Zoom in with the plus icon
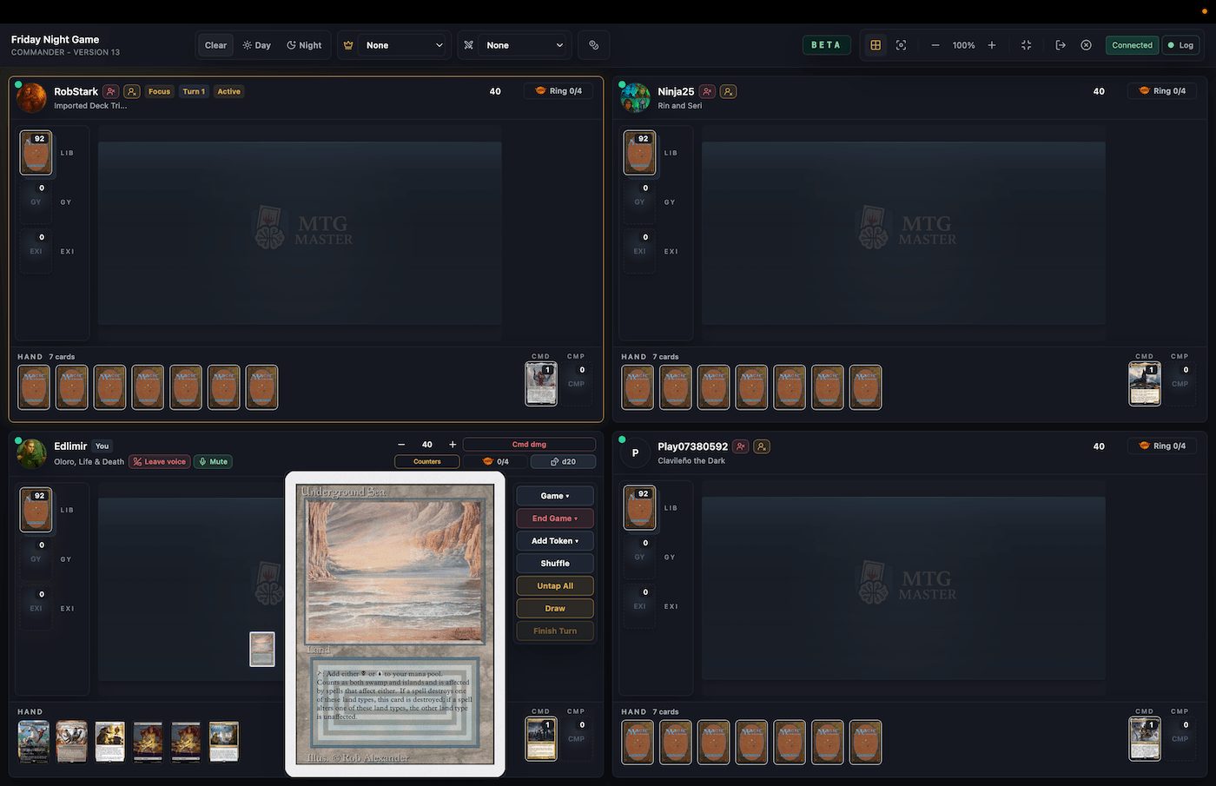This screenshot has height=786, width=1216. click(x=992, y=45)
